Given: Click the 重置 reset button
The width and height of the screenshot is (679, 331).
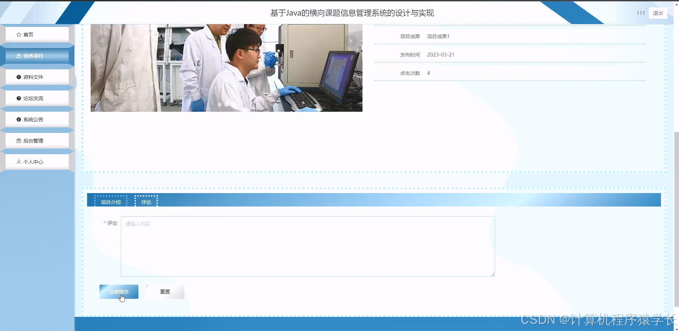Looking at the screenshot, I should [164, 291].
